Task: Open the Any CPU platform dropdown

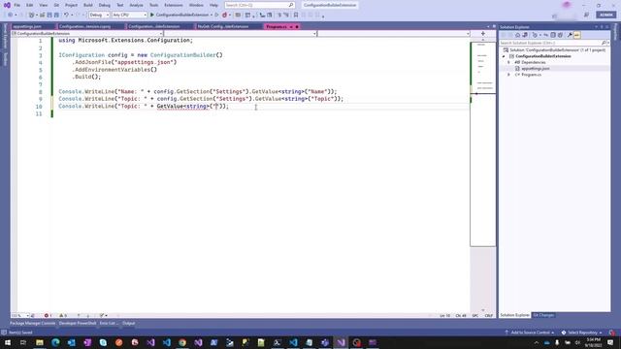Action: point(129,15)
